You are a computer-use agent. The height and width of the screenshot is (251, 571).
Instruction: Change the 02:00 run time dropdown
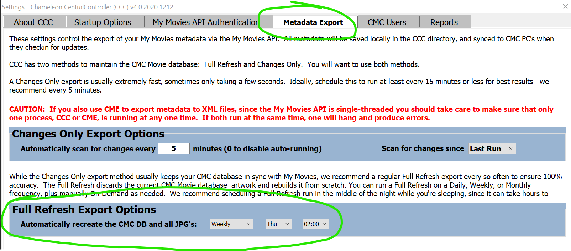[x=316, y=224]
